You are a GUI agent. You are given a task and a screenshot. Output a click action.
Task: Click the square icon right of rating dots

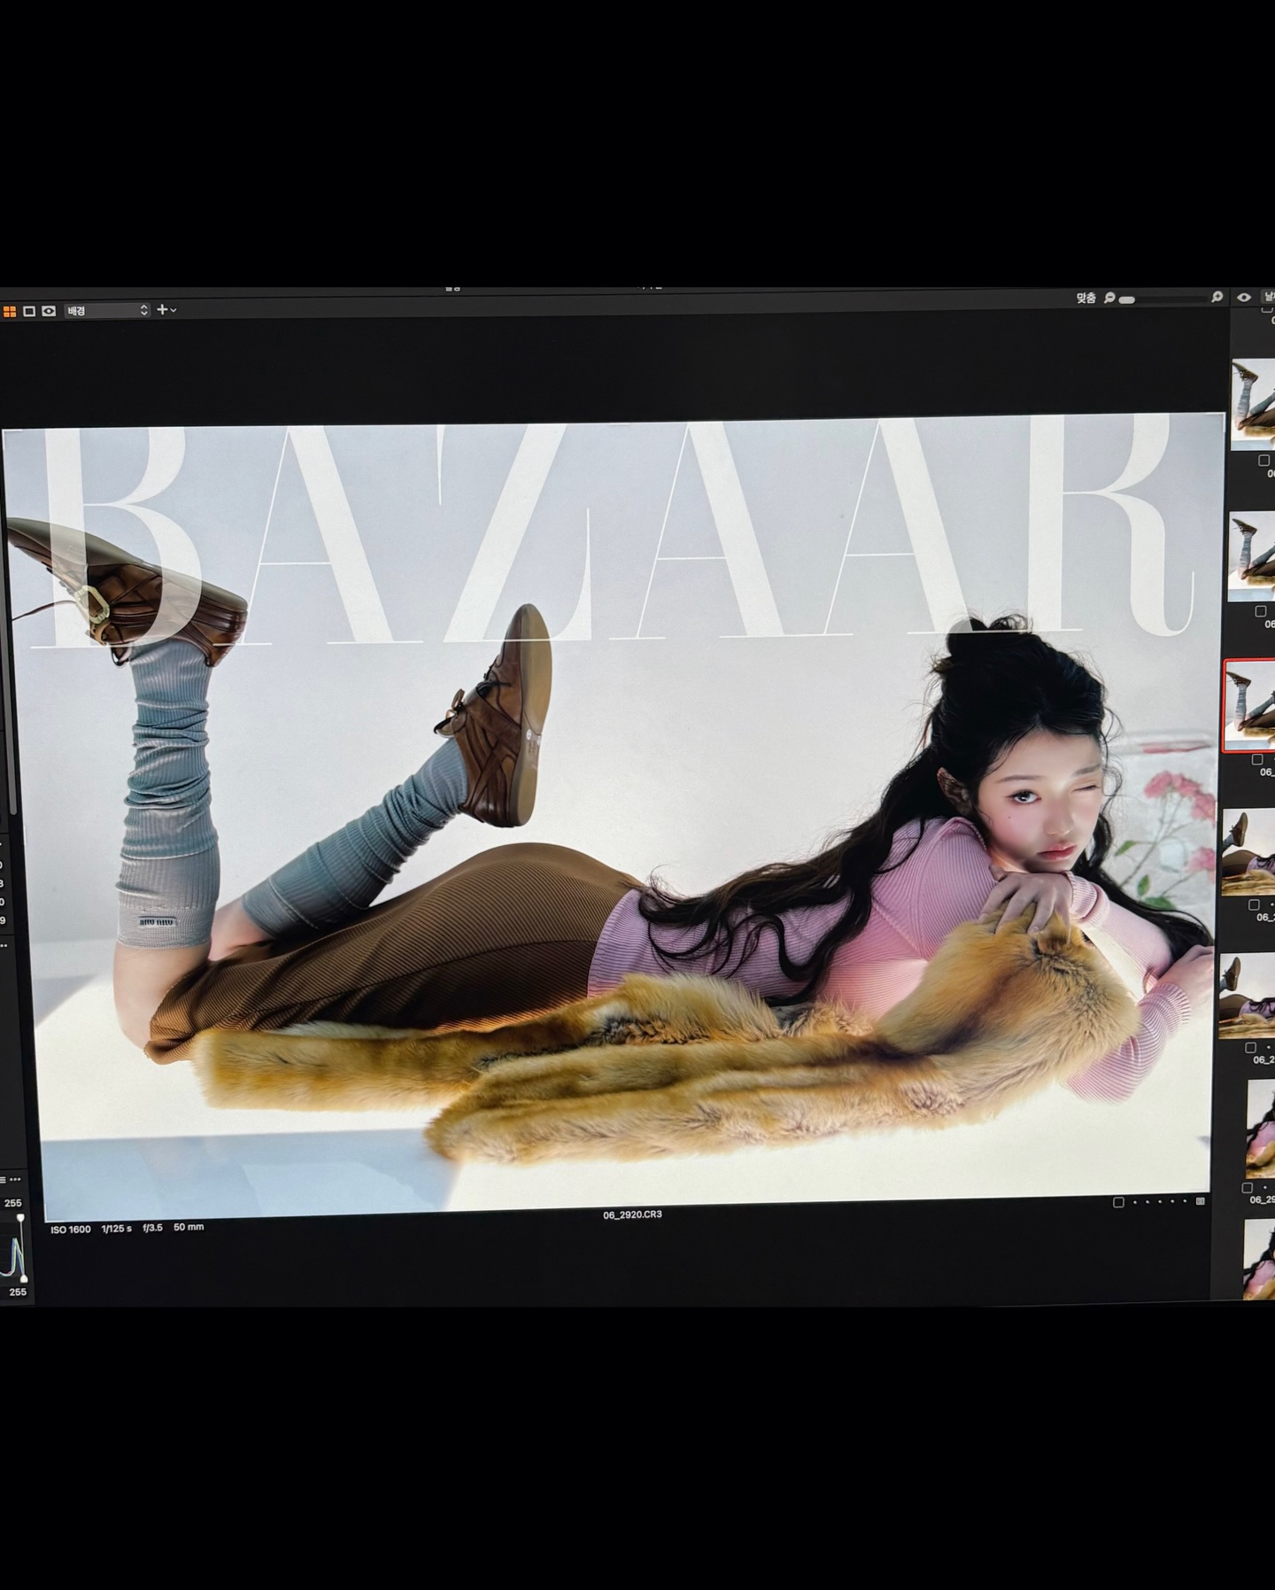click(1201, 1202)
